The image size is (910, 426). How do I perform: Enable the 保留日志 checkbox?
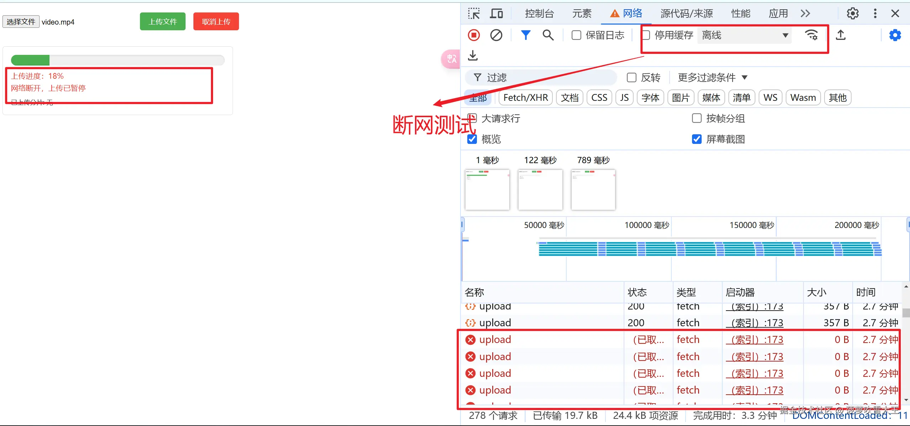click(x=576, y=35)
